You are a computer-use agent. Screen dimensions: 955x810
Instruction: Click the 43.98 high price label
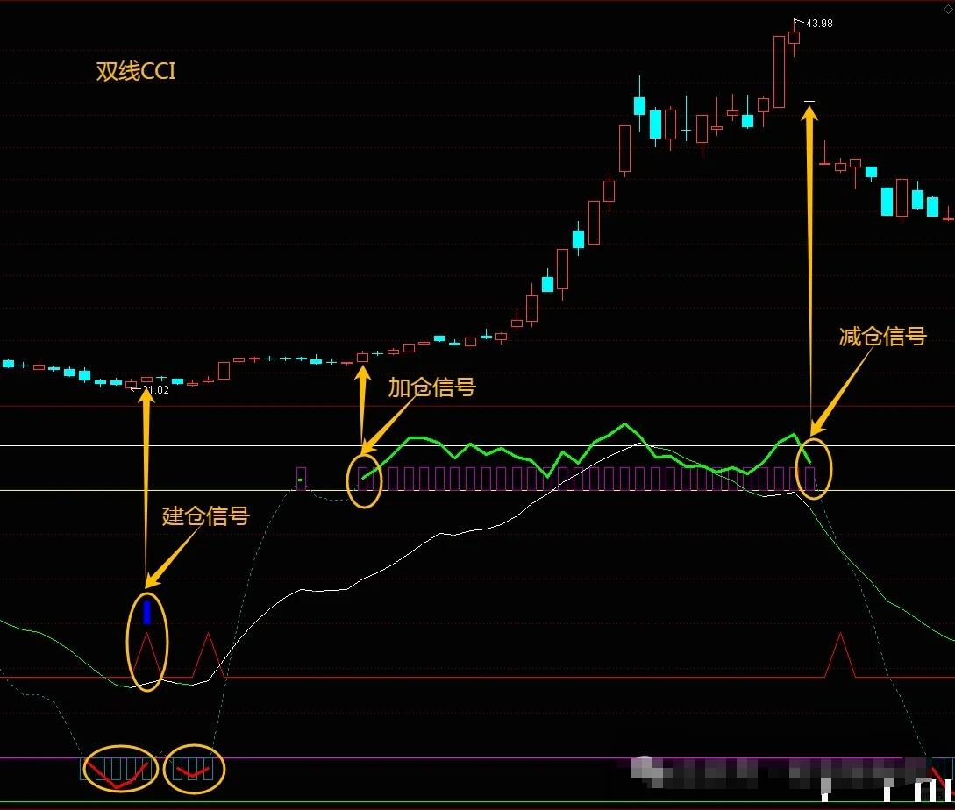click(x=819, y=24)
